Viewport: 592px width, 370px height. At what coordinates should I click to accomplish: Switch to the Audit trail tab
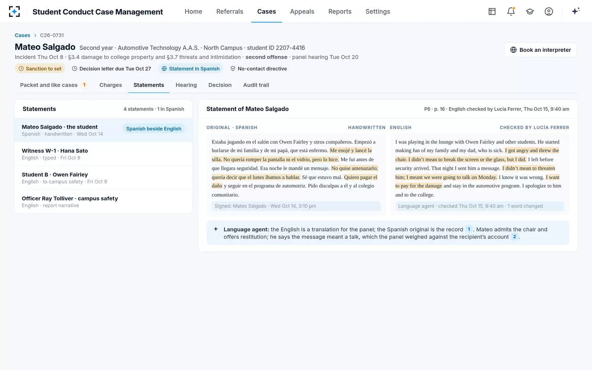(256, 85)
